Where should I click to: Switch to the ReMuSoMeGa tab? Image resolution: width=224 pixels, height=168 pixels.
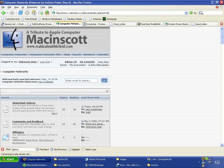(x=41, y=24)
